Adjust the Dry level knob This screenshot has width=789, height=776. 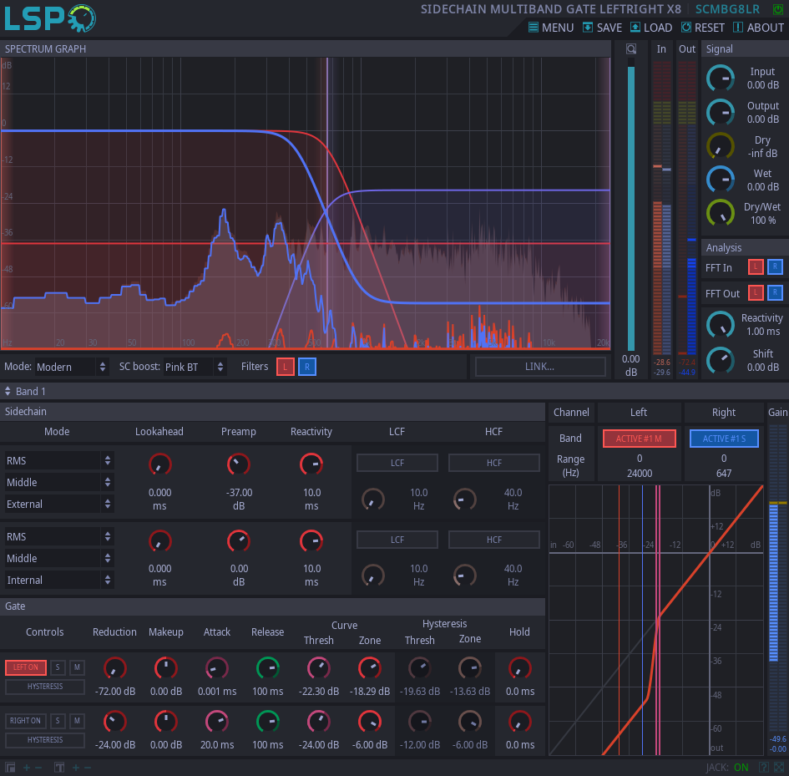click(721, 146)
